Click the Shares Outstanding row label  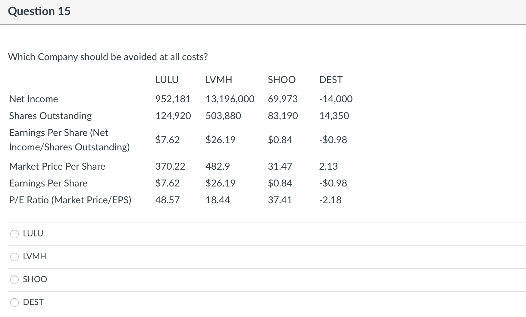point(51,116)
